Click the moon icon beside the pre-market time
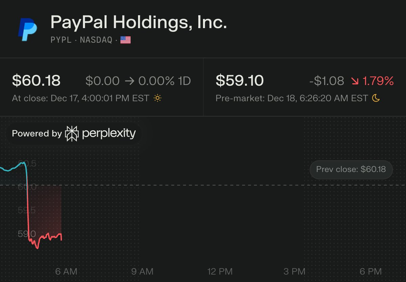Screen dimensions: 406x282 click(x=376, y=98)
